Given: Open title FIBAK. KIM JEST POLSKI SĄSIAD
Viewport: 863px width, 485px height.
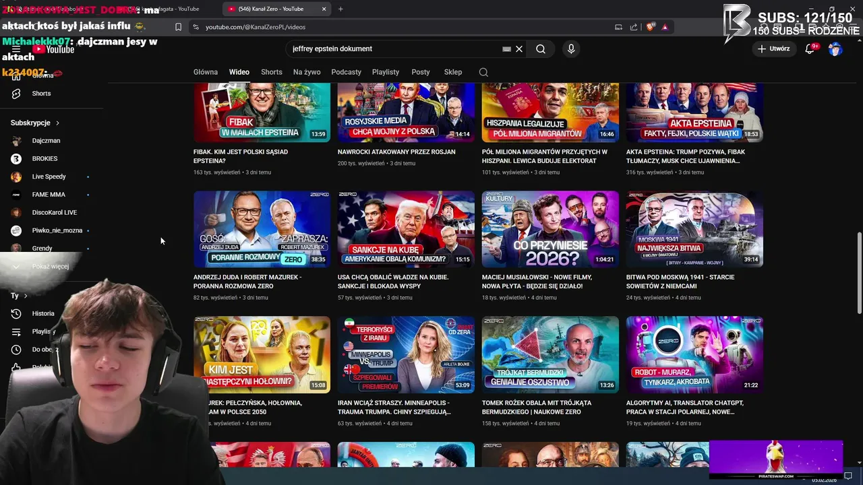Looking at the screenshot, I should pos(241,156).
